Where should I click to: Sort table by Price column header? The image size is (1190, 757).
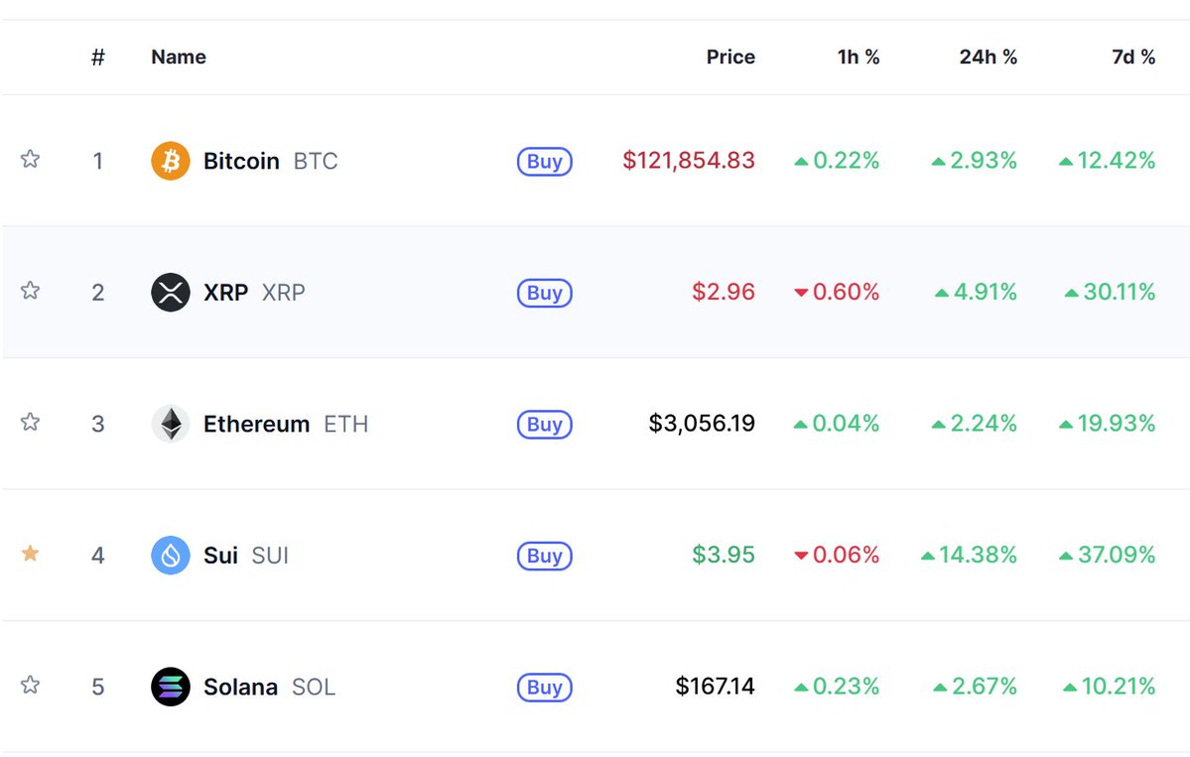tap(730, 57)
